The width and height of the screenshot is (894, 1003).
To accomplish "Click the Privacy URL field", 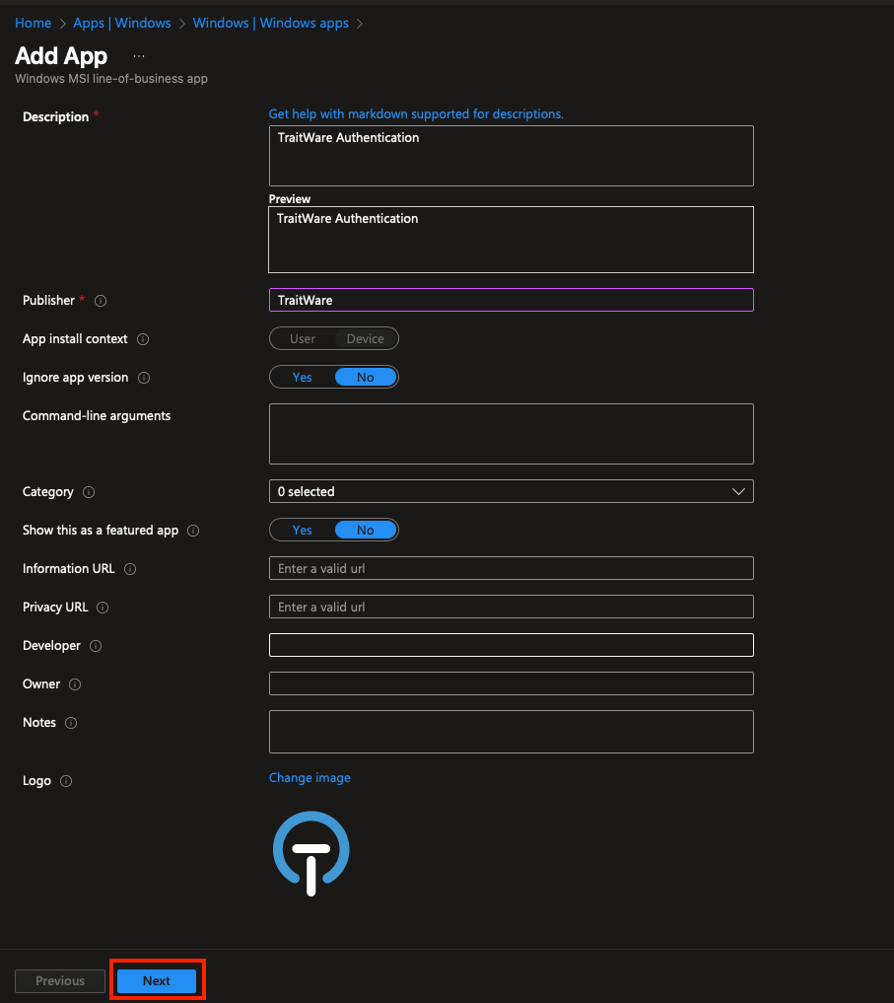I will pos(511,607).
